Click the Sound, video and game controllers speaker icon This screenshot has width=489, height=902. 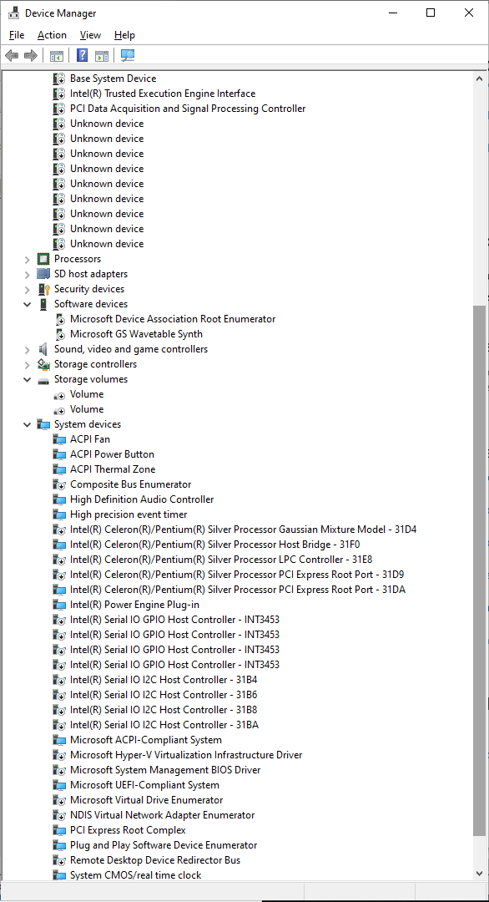click(43, 348)
